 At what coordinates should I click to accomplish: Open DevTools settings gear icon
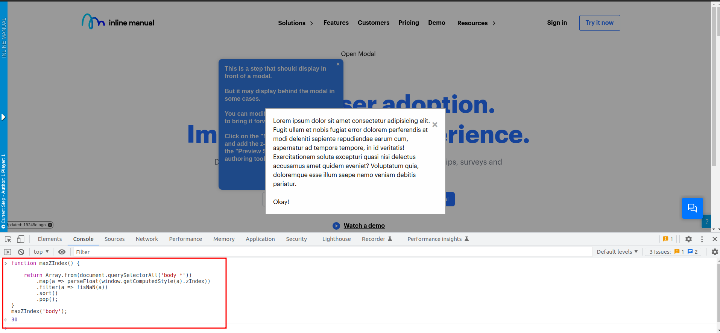tap(688, 239)
